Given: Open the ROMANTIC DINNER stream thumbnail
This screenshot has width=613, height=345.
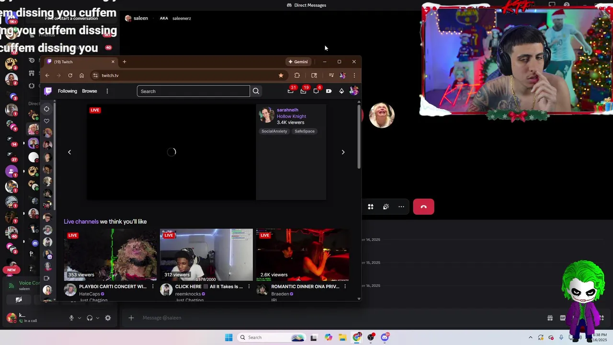Looking at the screenshot, I should (303, 254).
